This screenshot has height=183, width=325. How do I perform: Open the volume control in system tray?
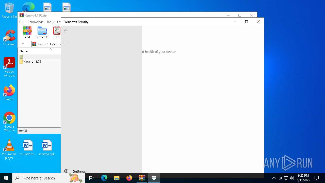tap(292, 178)
